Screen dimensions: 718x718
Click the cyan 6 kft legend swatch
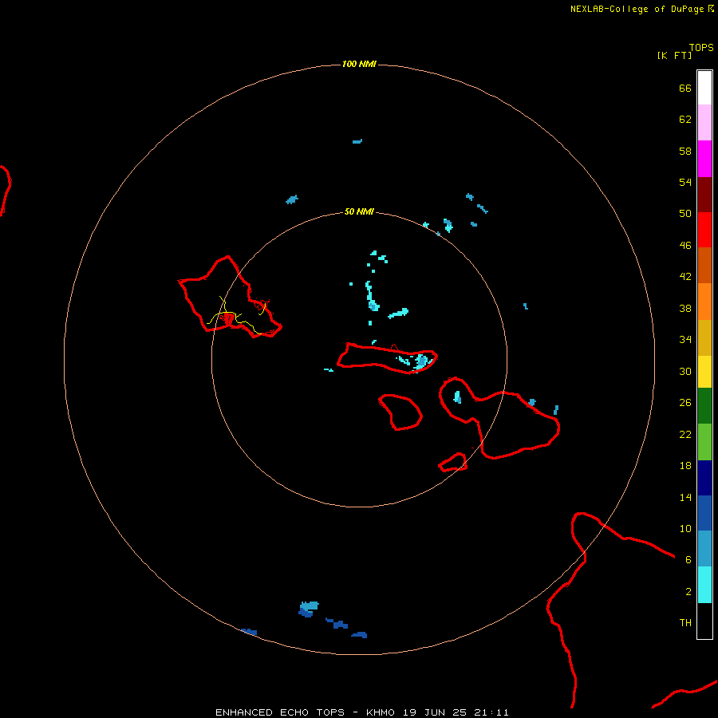(704, 585)
